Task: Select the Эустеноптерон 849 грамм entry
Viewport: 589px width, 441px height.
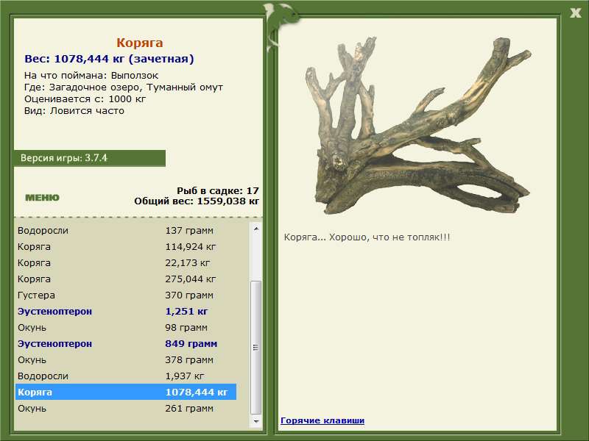Action: [x=126, y=343]
